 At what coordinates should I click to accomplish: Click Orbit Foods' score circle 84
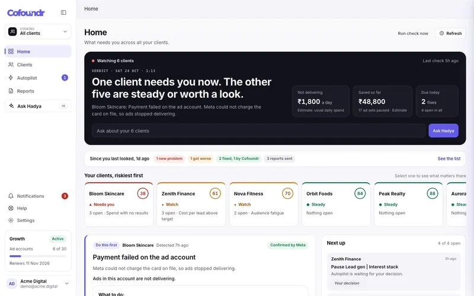pyautogui.click(x=360, y=194)
